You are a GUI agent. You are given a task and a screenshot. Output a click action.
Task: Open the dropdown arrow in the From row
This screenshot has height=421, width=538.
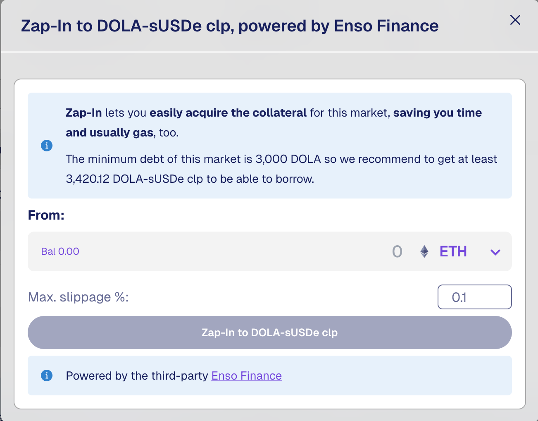tap(495, 252)
